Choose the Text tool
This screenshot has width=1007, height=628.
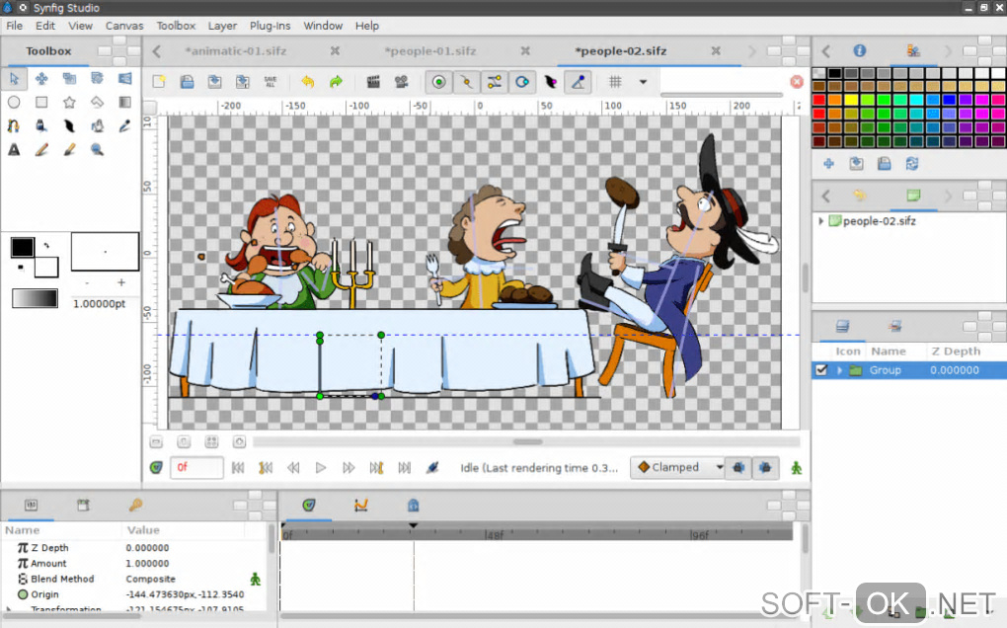[x=14, y=150]
